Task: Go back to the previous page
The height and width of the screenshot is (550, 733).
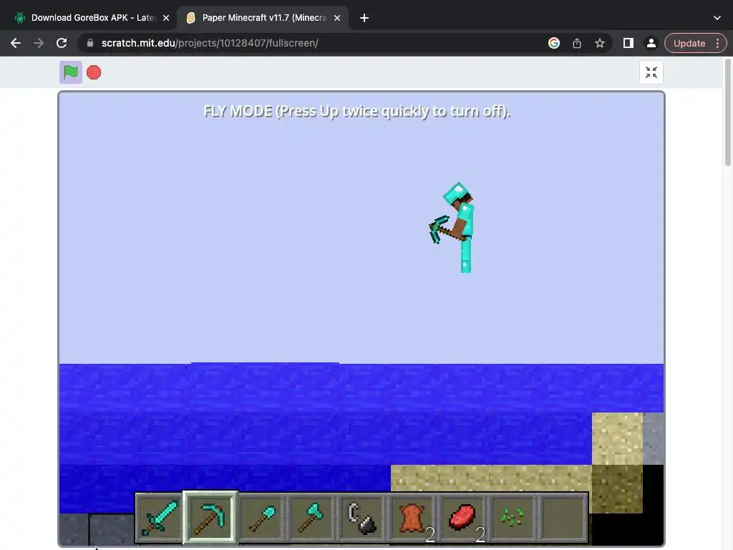Action: [x=16, y=43]
